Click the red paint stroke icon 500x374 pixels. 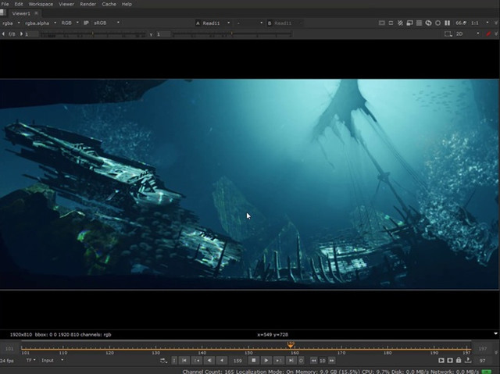click(488, 34)
